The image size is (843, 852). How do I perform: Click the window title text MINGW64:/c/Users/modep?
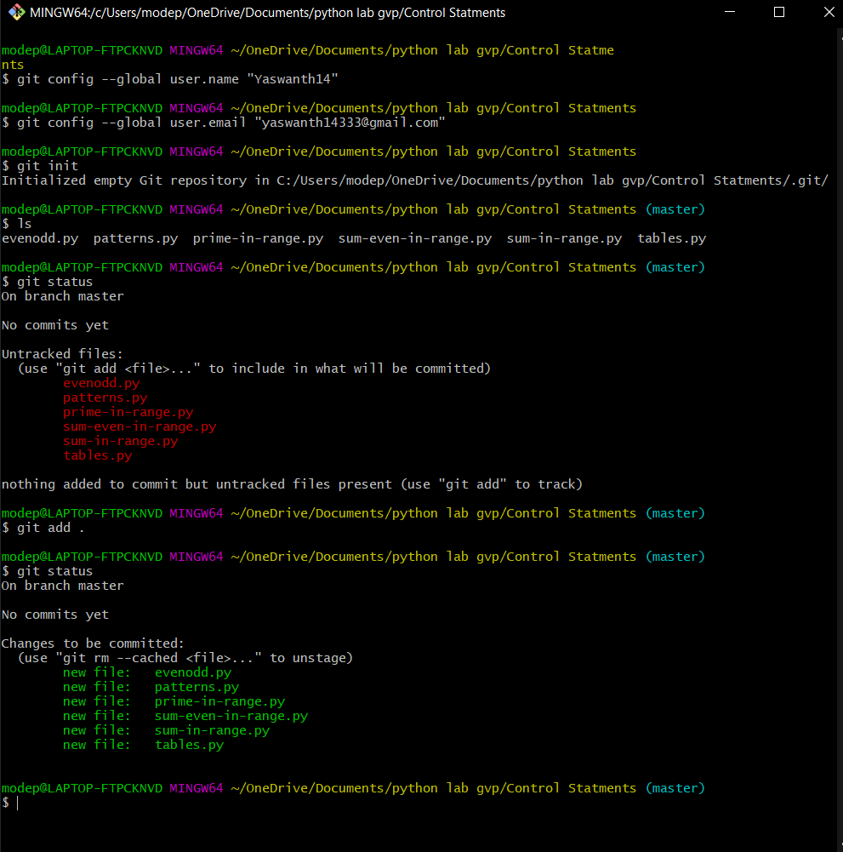click(267, 13)
